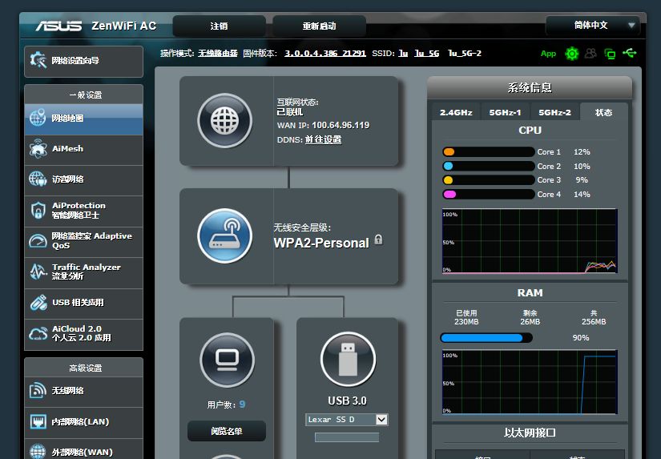Click the RAM usage progress bar
The image size is (661, 459).
click(x=486, y=337)
